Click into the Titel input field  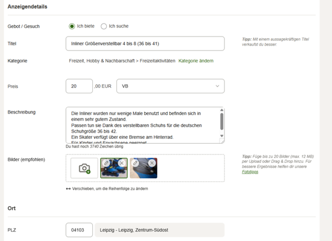[145, 44]
